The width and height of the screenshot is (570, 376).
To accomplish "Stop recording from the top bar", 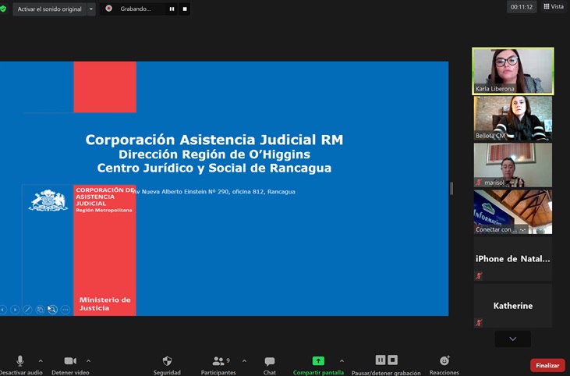I will point(185,9).
